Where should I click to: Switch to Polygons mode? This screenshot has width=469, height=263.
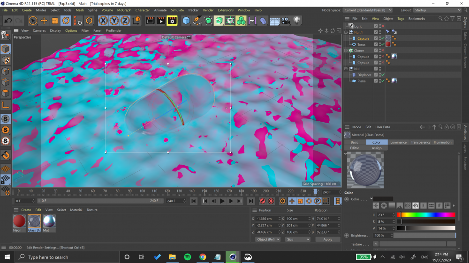[5, 93]
